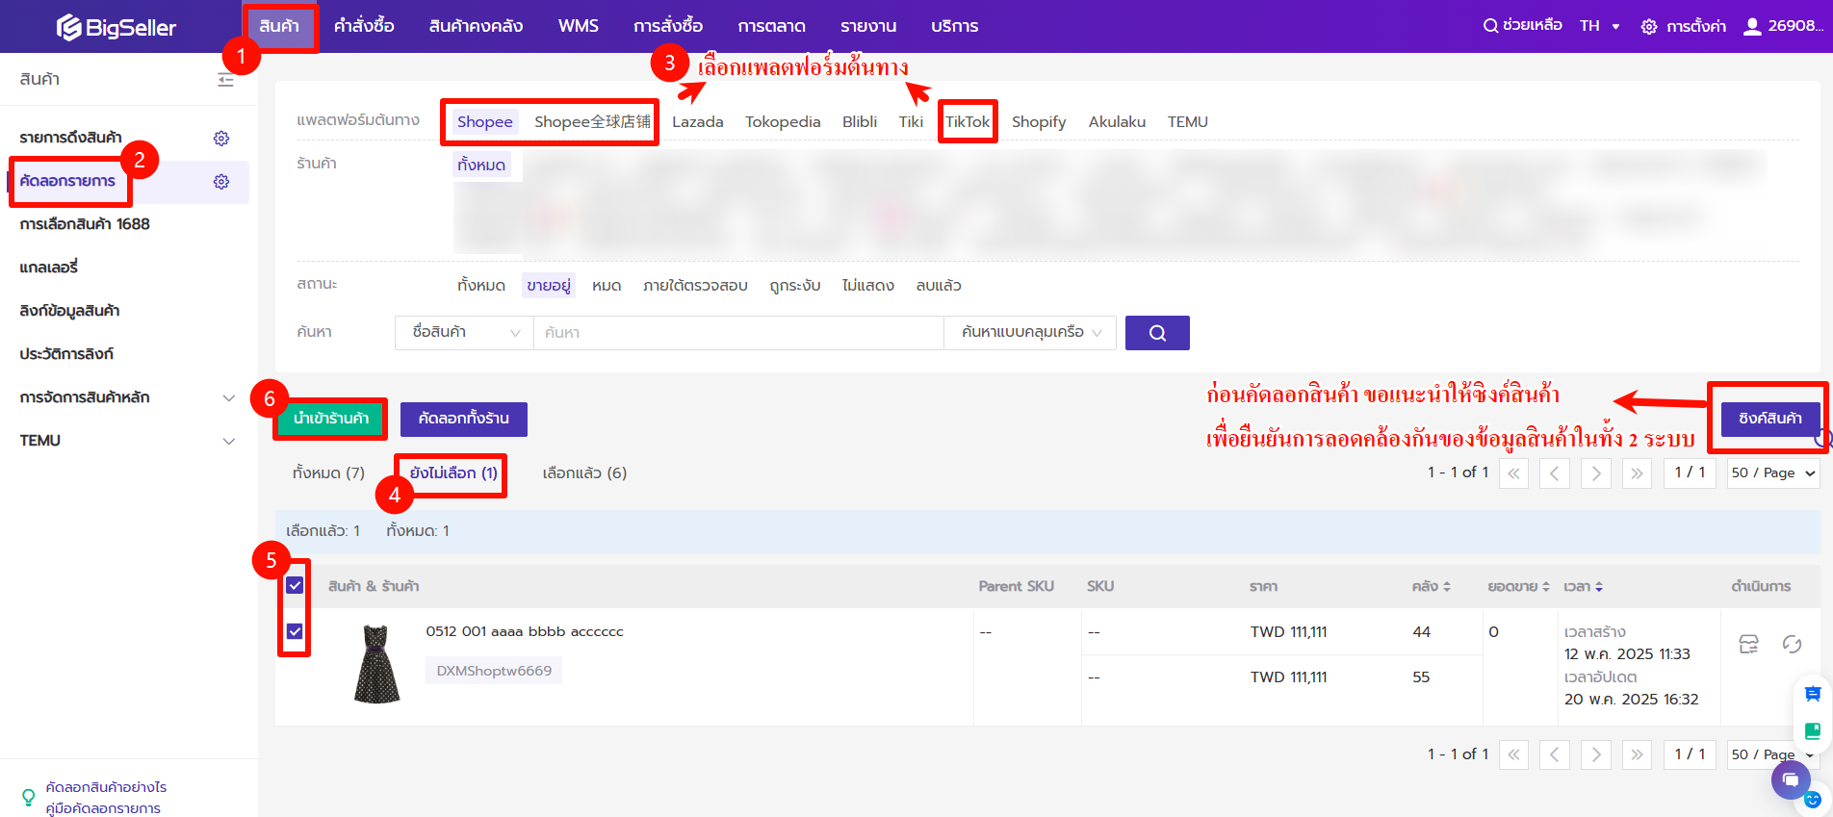Open คัดลอกสินค้าอย่างไร help link
Viewport: 1833px width, 817px height.
coord(106,787)
